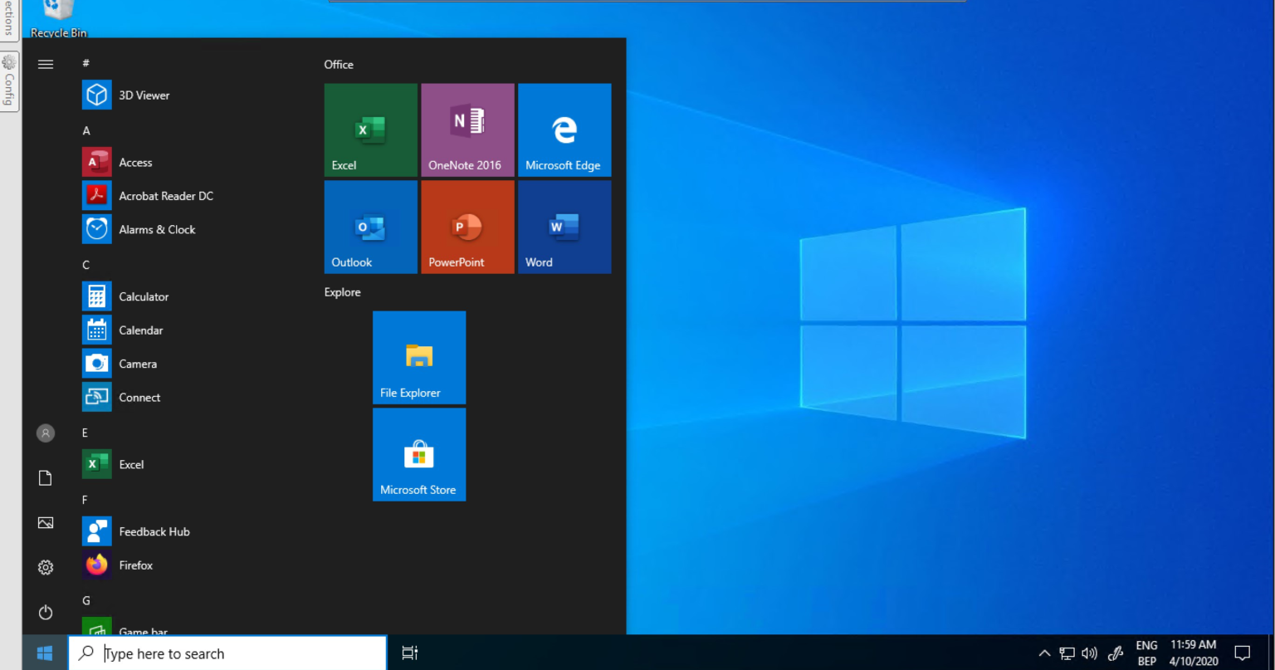Open the Word tile
1275x670 pixels.
[x=564, y=227]
